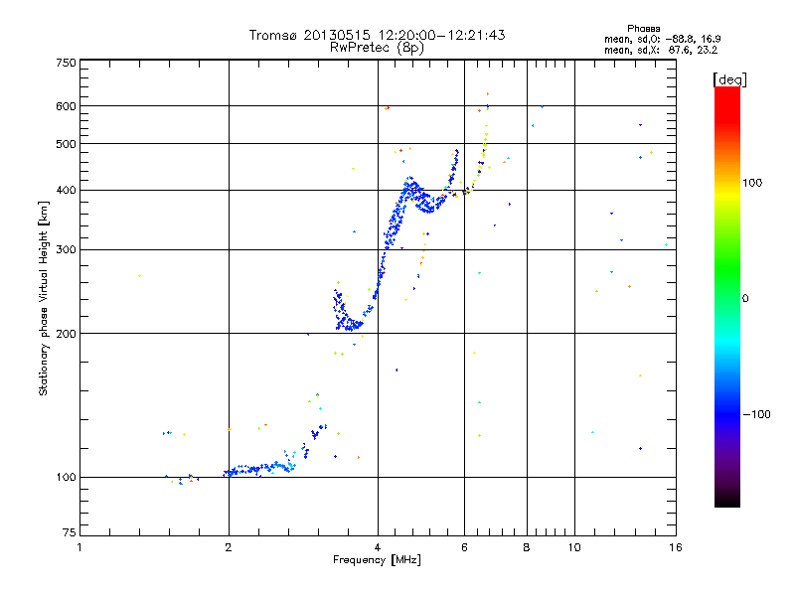The height and width of the screenshot is (596, 795).
Task: Click the y-axis tick label '500'
Action: 66,144
